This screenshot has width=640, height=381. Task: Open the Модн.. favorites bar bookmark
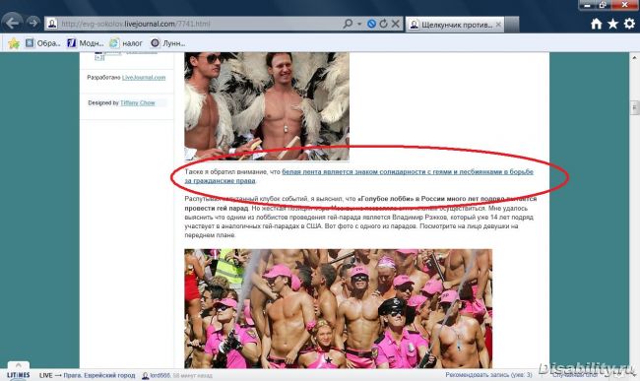pyautogui.click(x=86, y=43)
